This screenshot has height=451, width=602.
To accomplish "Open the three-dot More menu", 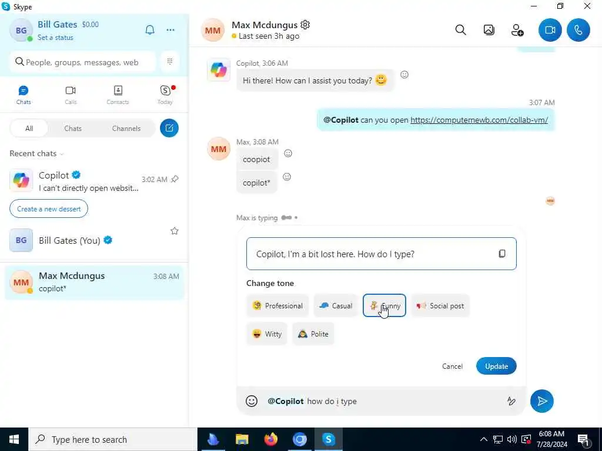I will (170, 30).
